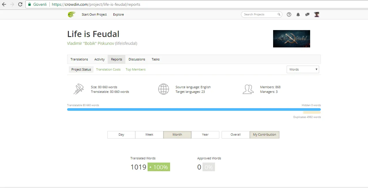368x188 pixels.
Task: Open the help question mark icon
Action: pos(289,14)
